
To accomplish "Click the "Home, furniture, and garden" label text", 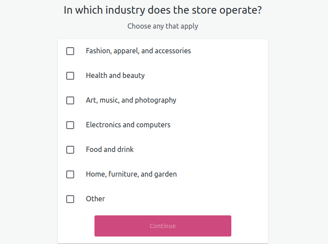I will click(x=131, y=174).
